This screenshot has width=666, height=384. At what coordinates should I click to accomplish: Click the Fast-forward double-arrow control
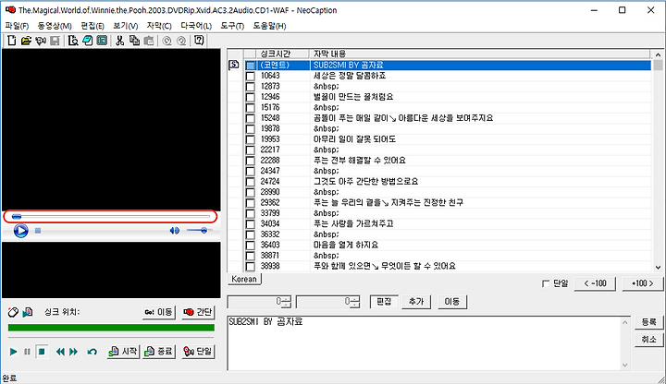click(73, 352)
